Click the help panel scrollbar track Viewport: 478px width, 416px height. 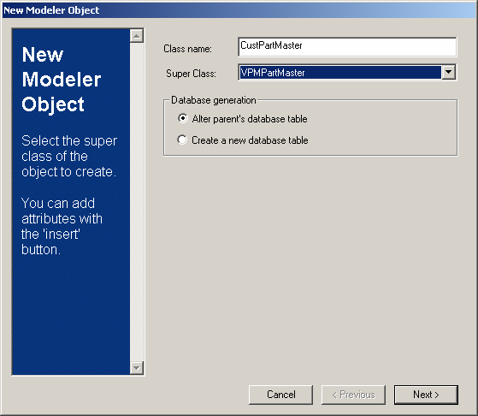click(x=136, y=202)
